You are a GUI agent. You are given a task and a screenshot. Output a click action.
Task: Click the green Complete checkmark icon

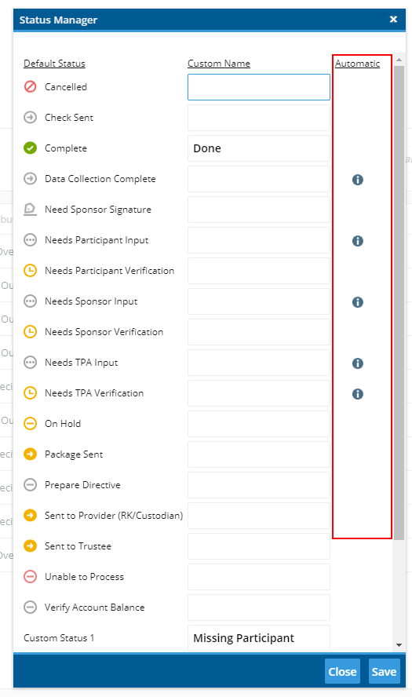(31, 148)
